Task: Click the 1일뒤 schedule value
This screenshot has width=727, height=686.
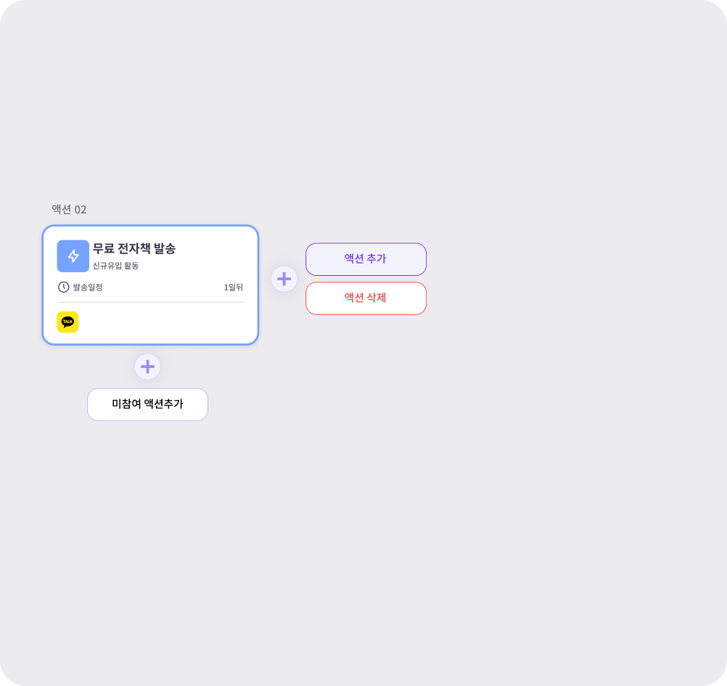Action: pyautogui.click(x=234, y=287)
